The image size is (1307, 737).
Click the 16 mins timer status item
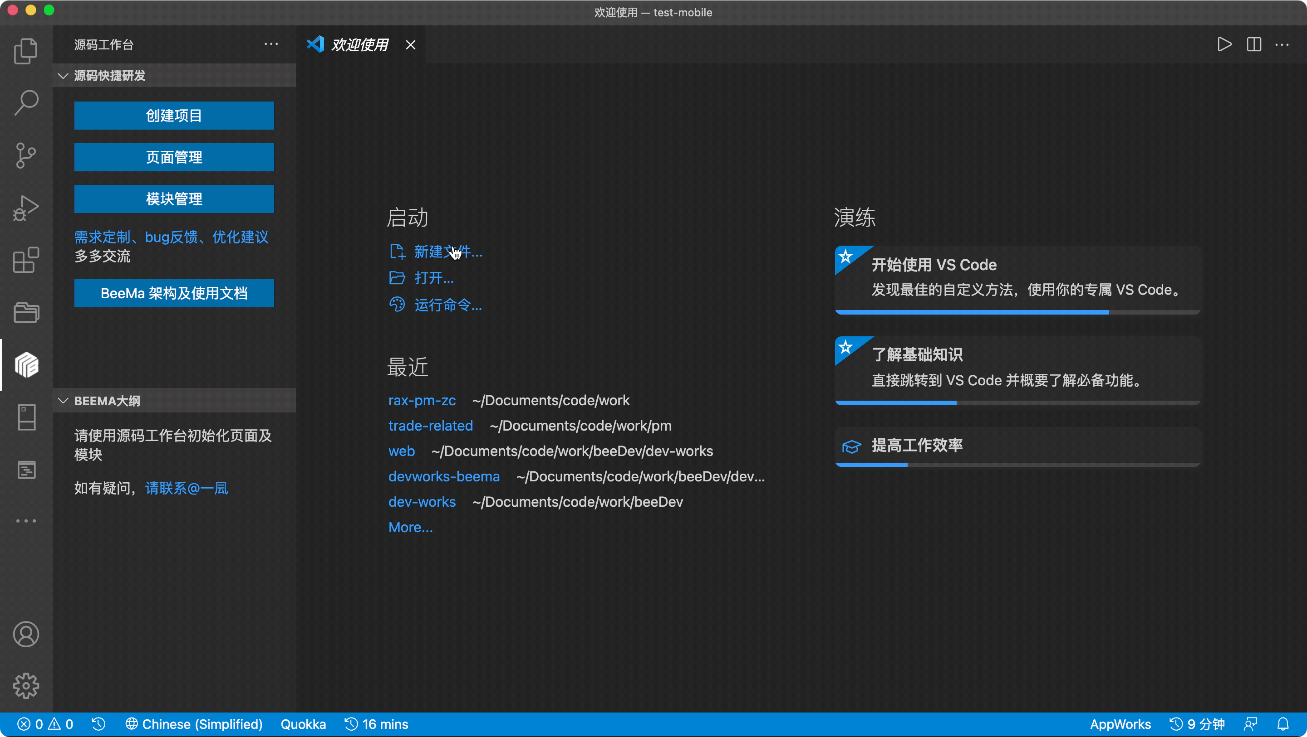click(x=376, y=724)
